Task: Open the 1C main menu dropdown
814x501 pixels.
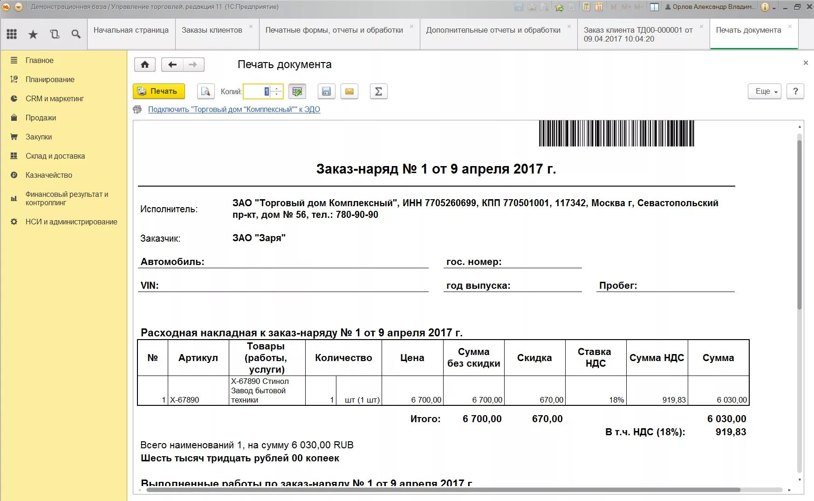Action: 19,7
